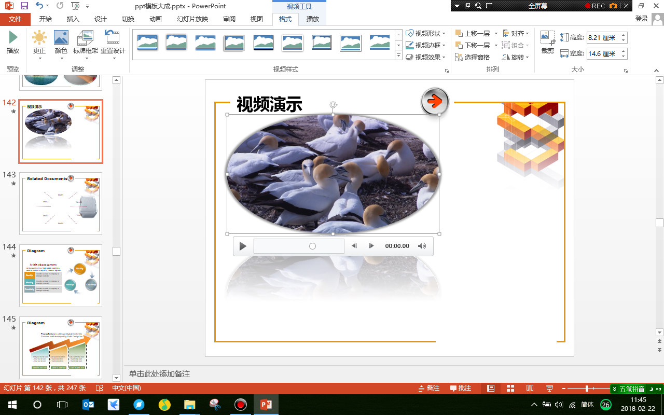Screen dimensions: 664x415
Task: Click the Redo/repeat icon in quick access toolbar
Action: coord(60,6)
